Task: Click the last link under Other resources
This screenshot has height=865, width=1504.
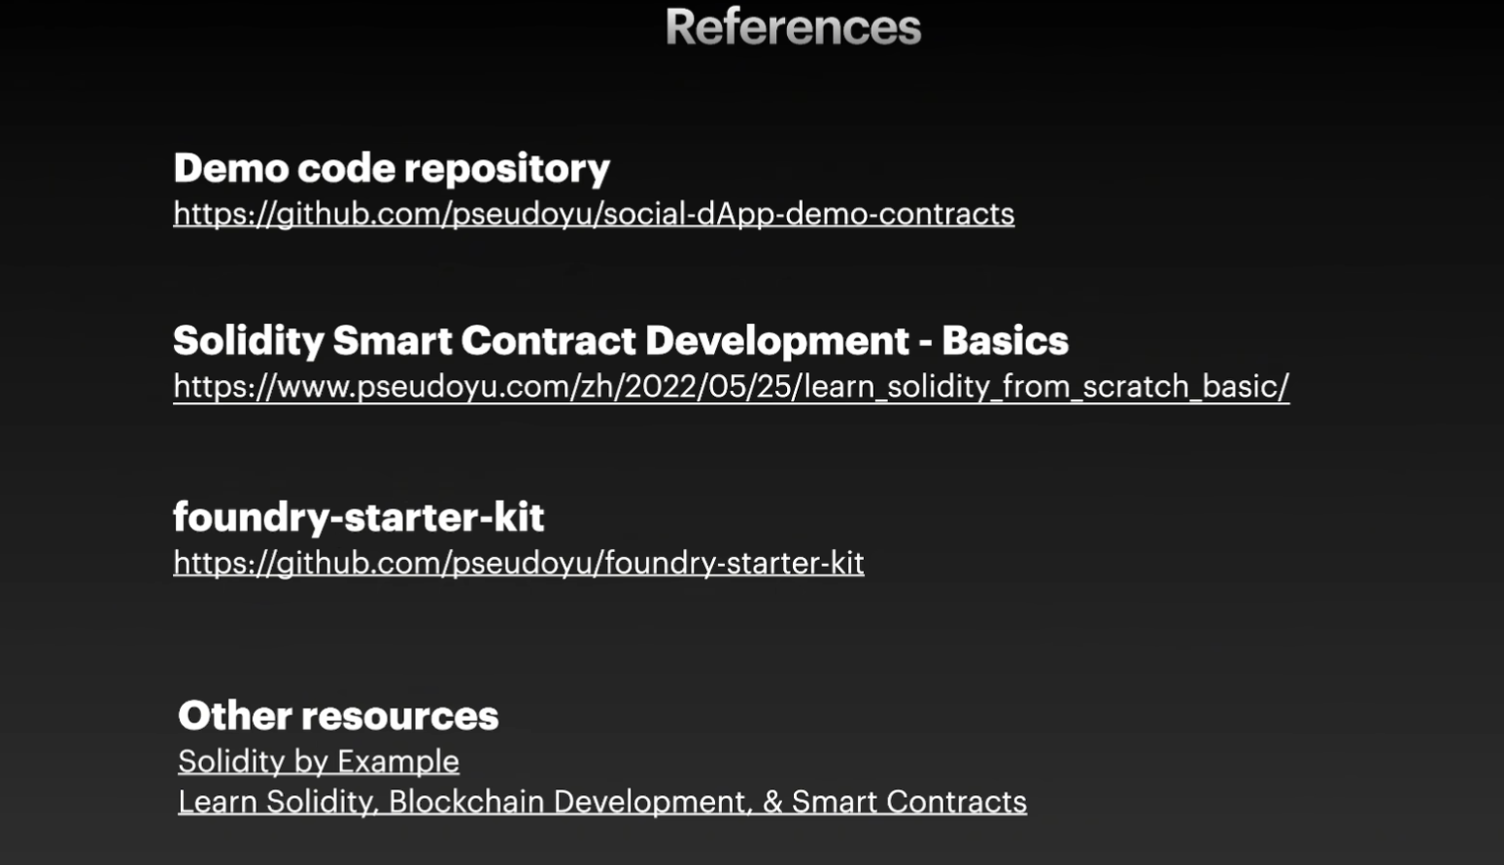Action: click(601, 802)
